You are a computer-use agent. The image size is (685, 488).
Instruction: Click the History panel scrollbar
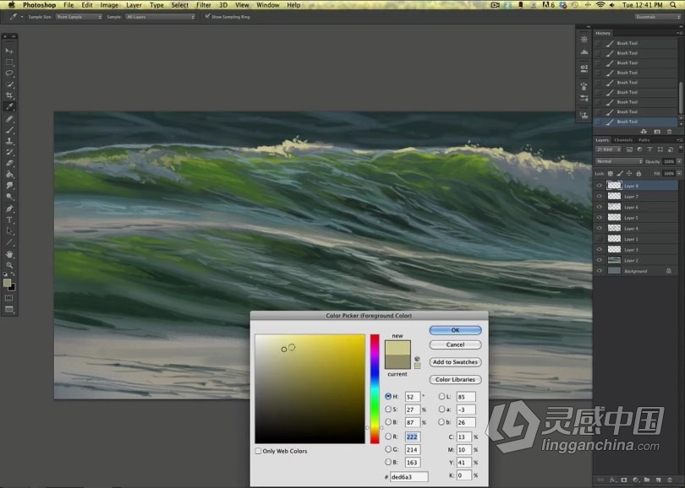click(680, 98)
